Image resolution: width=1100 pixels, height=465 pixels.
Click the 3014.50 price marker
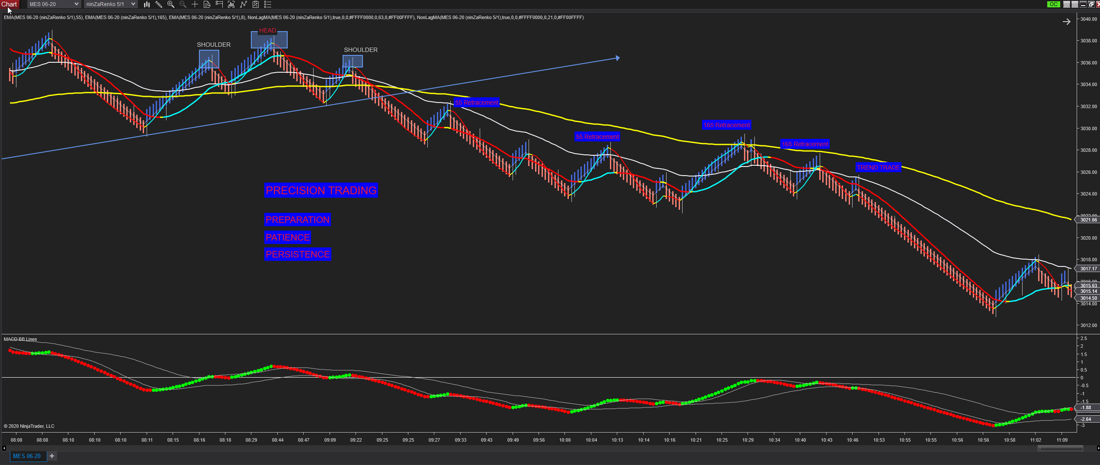tap(1088, 298)
